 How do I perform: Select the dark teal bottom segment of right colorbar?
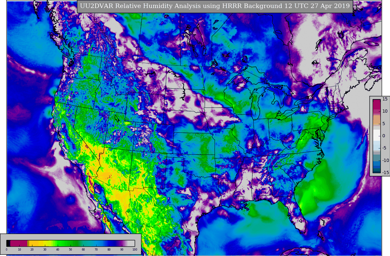pyautogui.click(x=377, y=171)
